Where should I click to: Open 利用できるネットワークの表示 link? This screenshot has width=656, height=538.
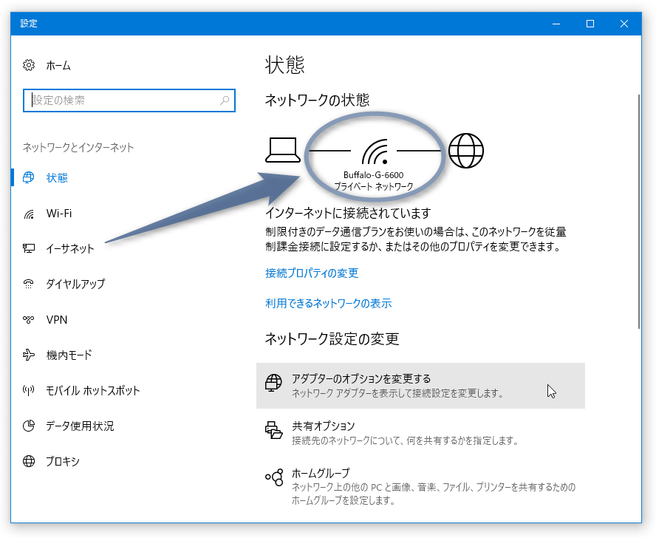tap(329, 303)
